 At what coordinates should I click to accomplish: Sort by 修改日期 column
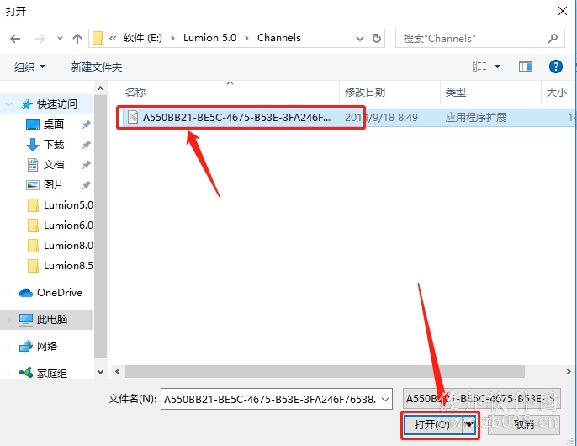365,92
